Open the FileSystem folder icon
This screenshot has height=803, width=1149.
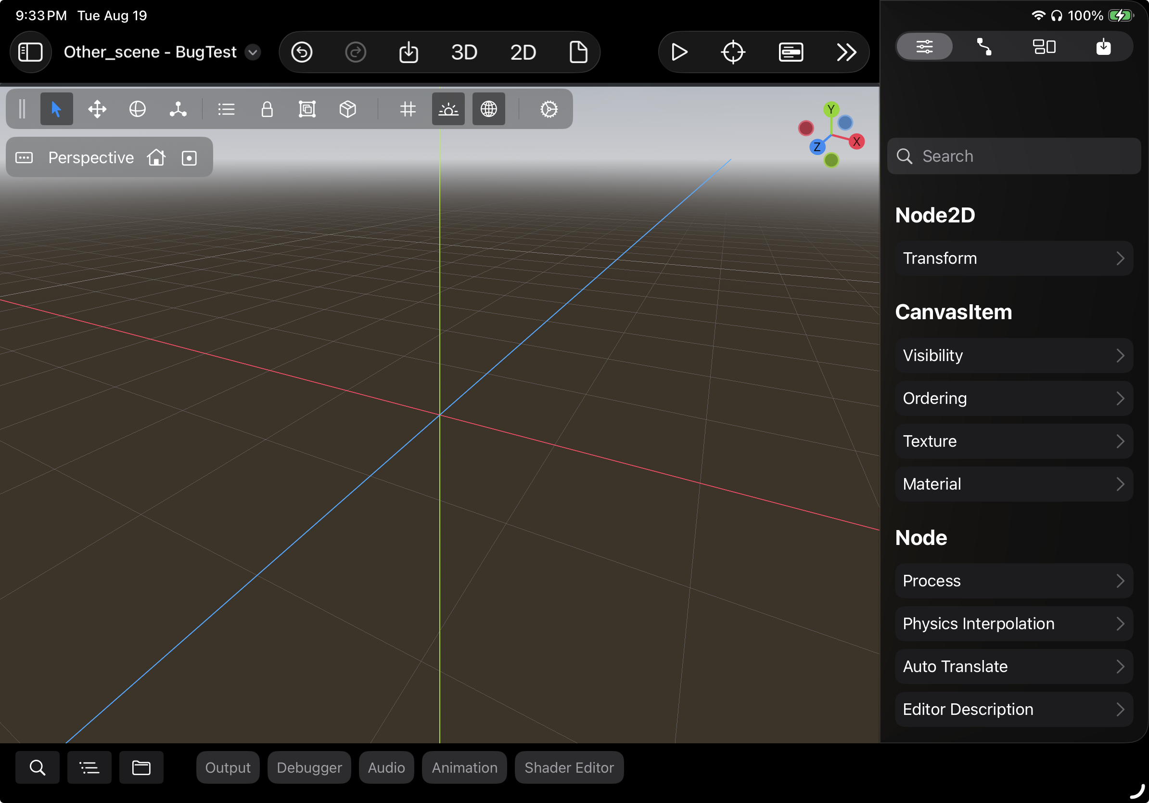tap(141, 767)
